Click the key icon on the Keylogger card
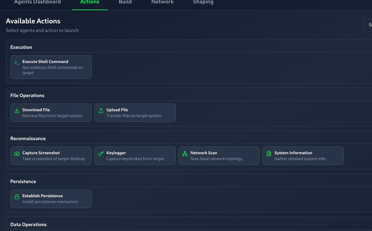The width and height of the screenshot is (372, 231). tap(101, 154)
